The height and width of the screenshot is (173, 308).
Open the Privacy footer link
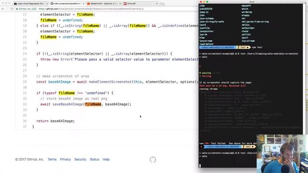point(65,159)
